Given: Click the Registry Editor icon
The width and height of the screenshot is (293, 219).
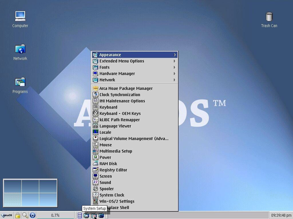Looking at the screenshot, I should tap(95, 170).
